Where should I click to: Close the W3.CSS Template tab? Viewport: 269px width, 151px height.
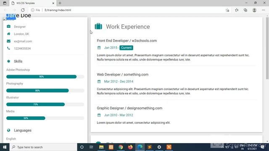tap(53, 3)
